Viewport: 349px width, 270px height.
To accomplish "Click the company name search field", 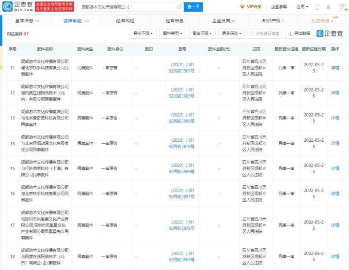I will coord(131,7).
